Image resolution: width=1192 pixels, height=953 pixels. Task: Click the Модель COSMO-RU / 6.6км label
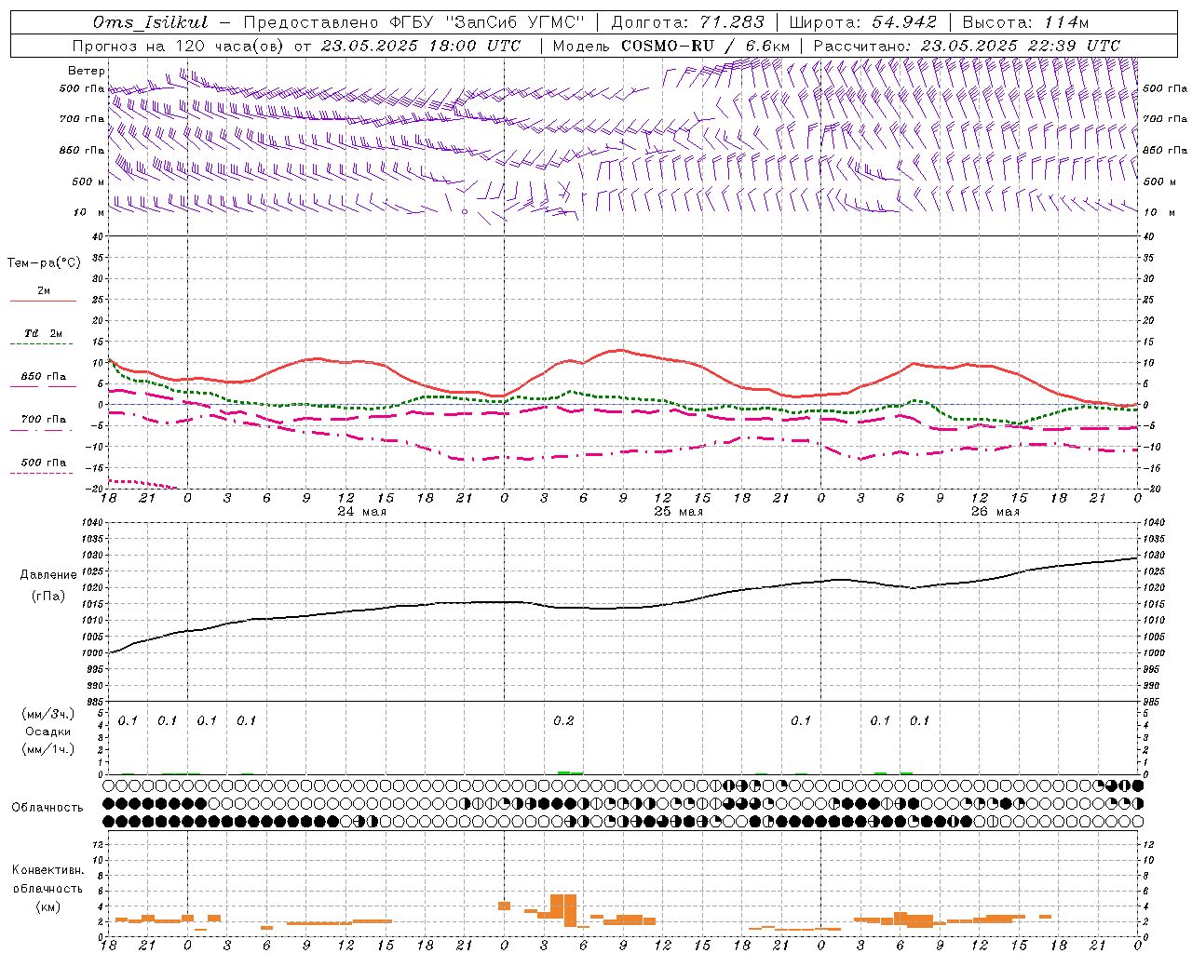(670, 46)
